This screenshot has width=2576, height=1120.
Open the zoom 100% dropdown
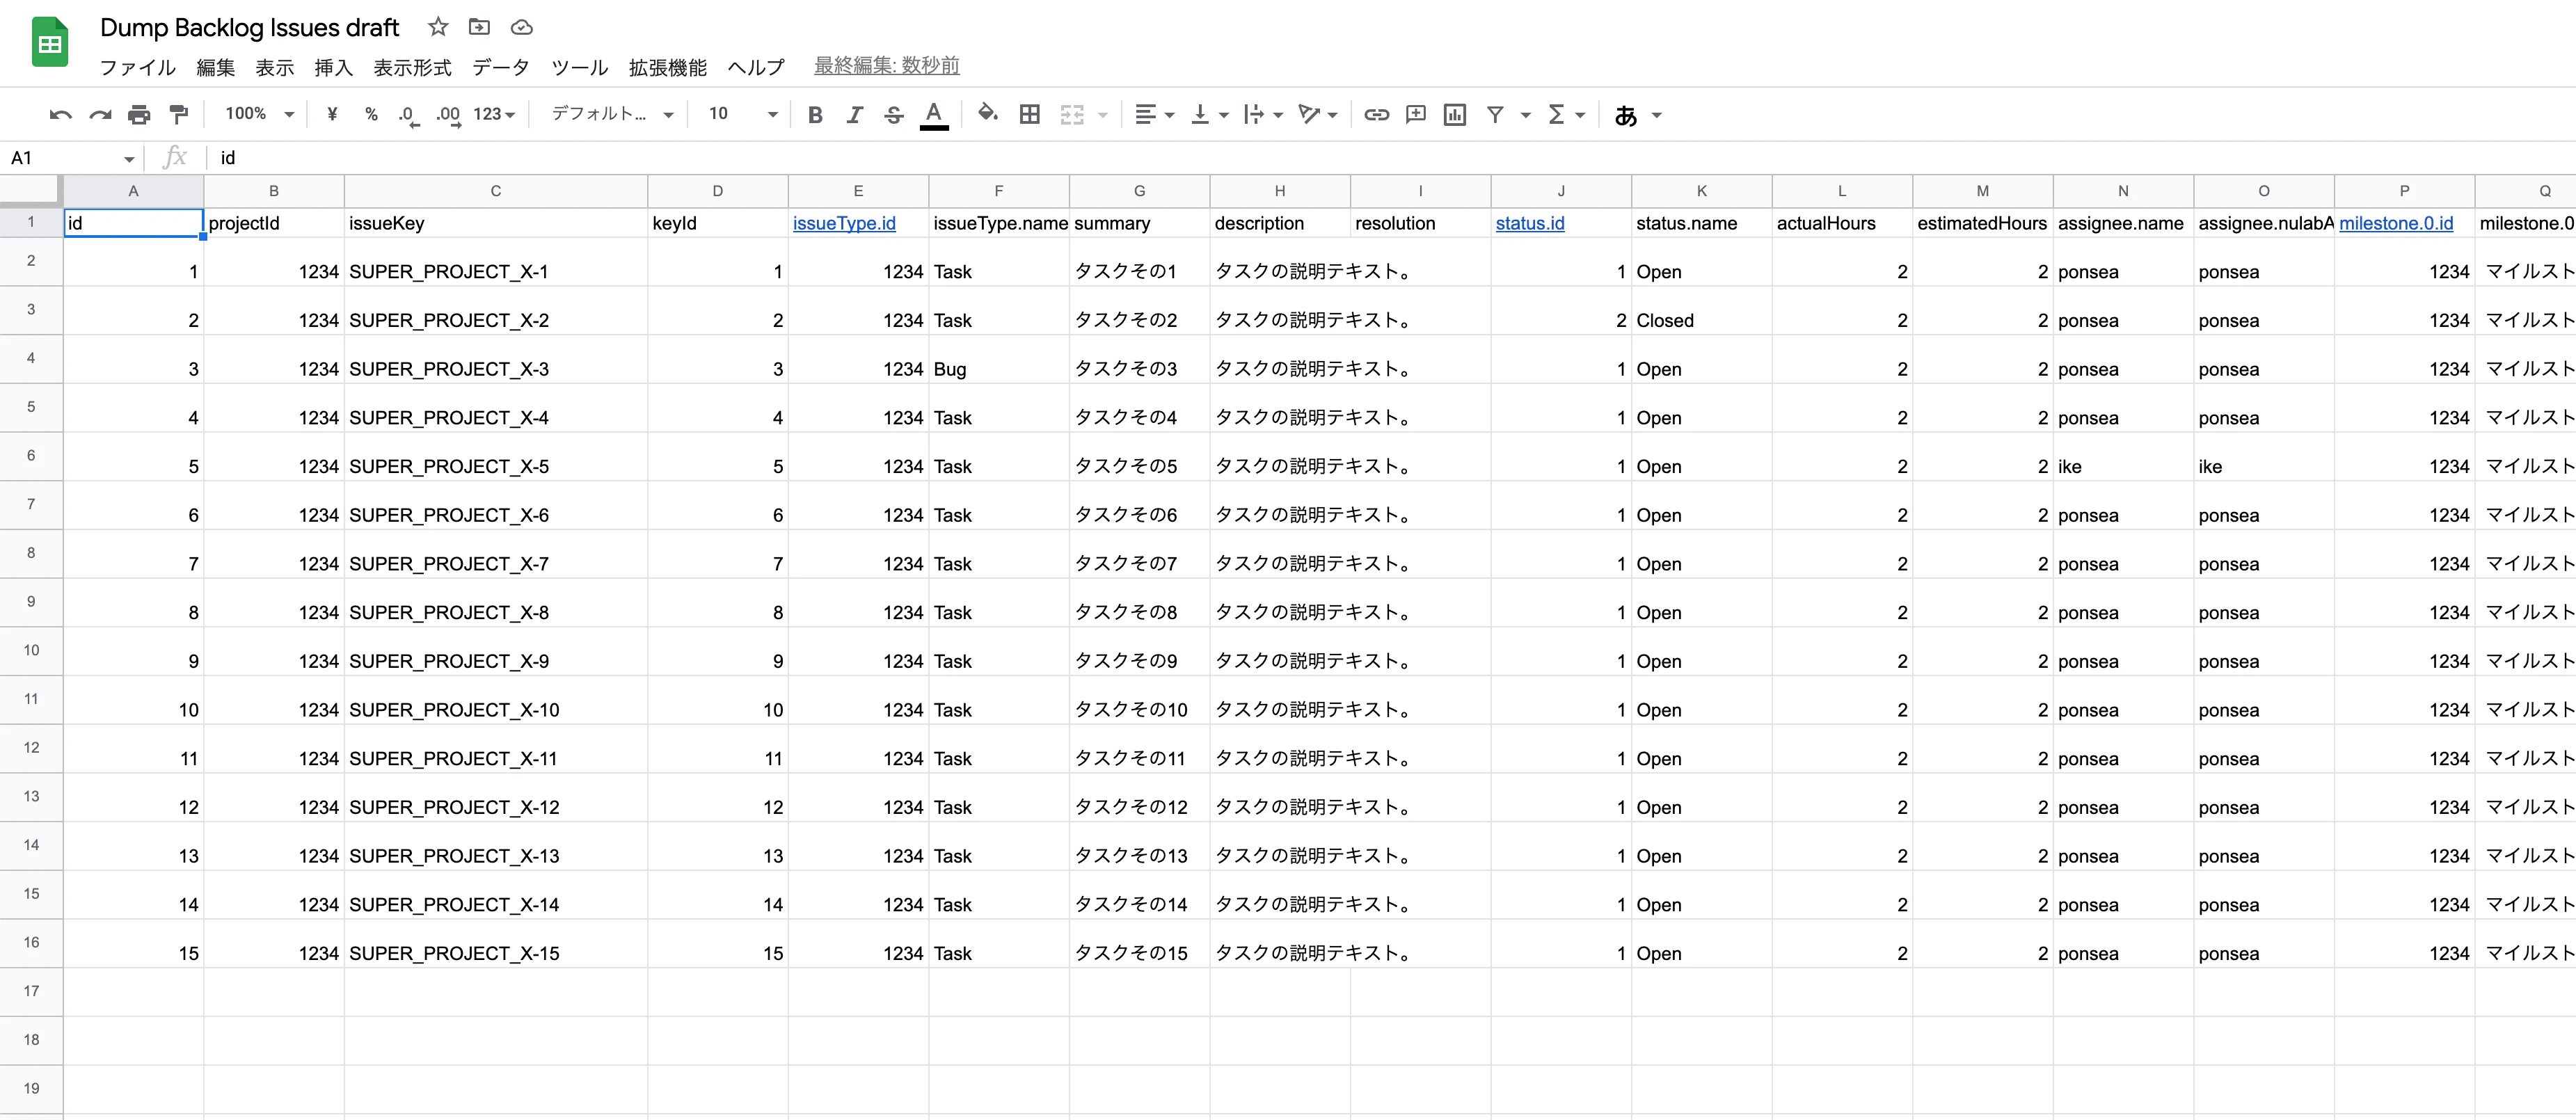259,114
